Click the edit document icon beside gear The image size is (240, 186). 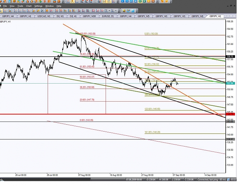coord(128,11)
